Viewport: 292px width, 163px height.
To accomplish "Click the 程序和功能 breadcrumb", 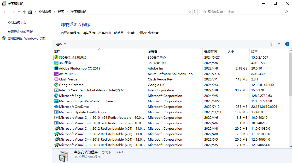I will click(78, 12).
